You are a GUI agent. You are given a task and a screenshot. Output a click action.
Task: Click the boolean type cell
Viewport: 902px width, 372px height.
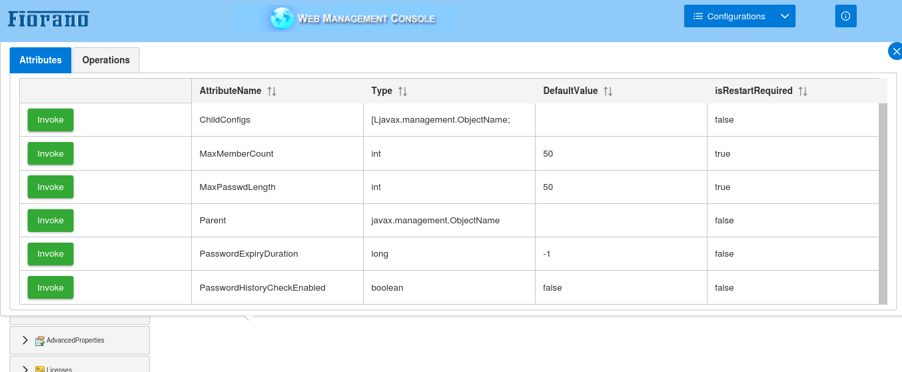449,287
